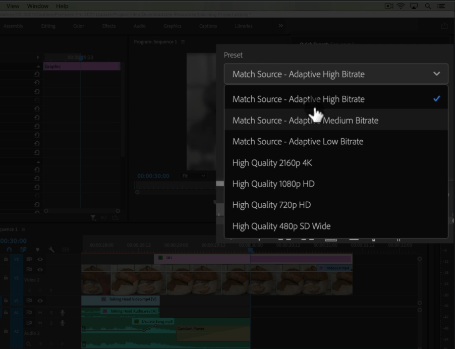Hide track V1 with its eye icon
455x349 pixels.
pyautogui.click(x=40, y=301)
